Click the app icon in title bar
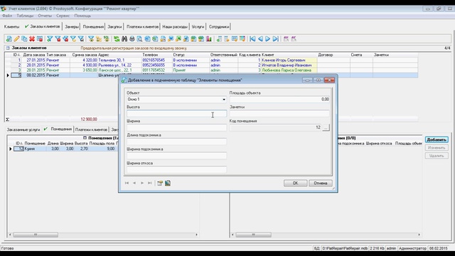 pyautogui.click(x=4, y=9)
